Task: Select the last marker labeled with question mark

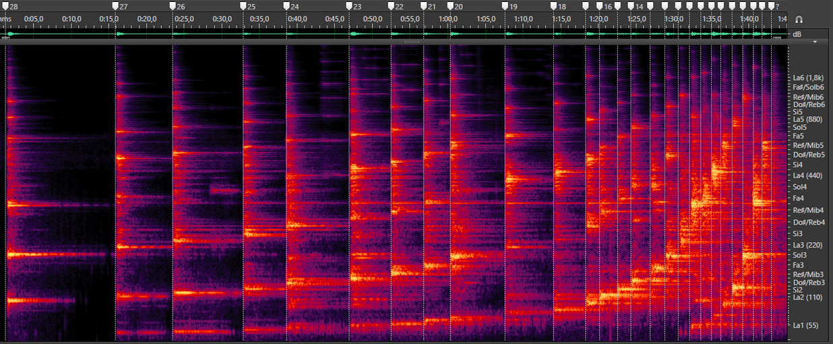Action: point(772,6)
